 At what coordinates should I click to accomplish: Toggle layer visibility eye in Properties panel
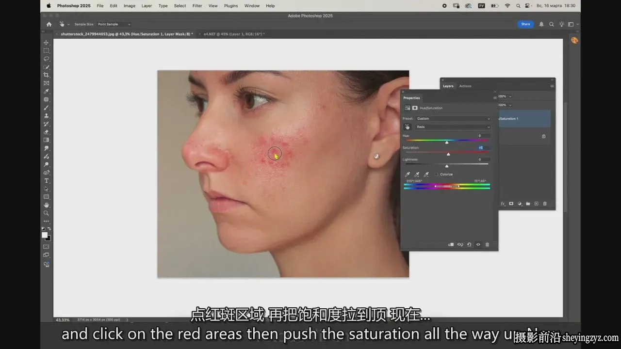pyautogui.click(x=478, y=245)
